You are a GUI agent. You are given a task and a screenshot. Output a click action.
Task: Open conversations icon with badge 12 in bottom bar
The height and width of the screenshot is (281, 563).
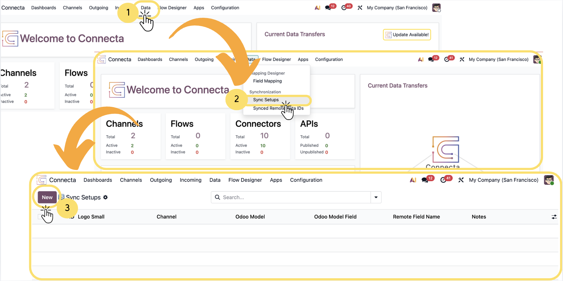425,180
